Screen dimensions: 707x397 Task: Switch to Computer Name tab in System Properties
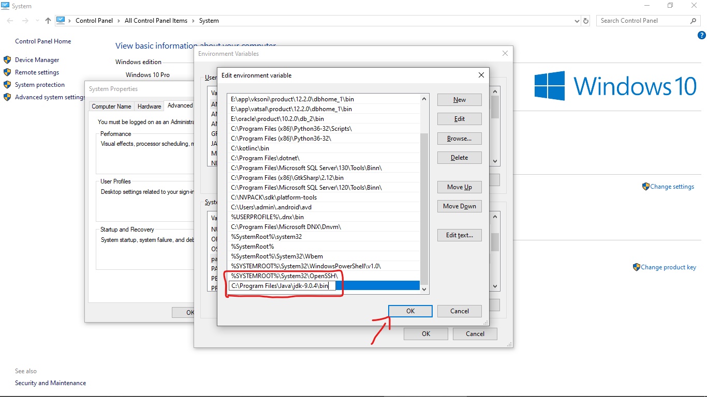click(x=111, y=106)
